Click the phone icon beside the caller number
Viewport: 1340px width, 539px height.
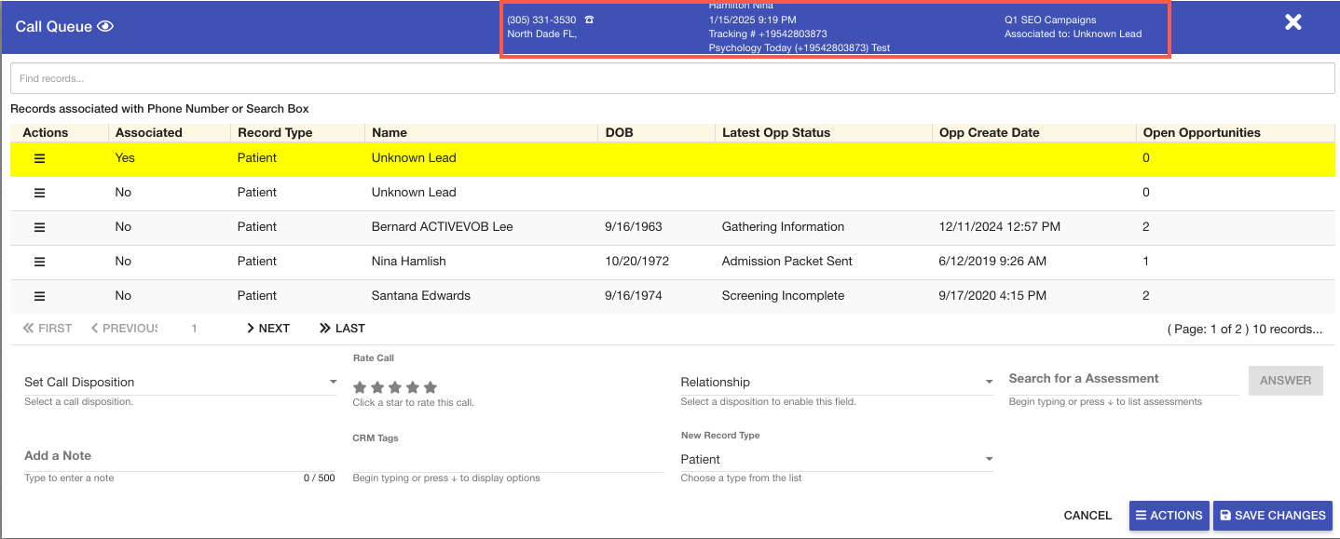pyautogui.click(x=589, y=20)
